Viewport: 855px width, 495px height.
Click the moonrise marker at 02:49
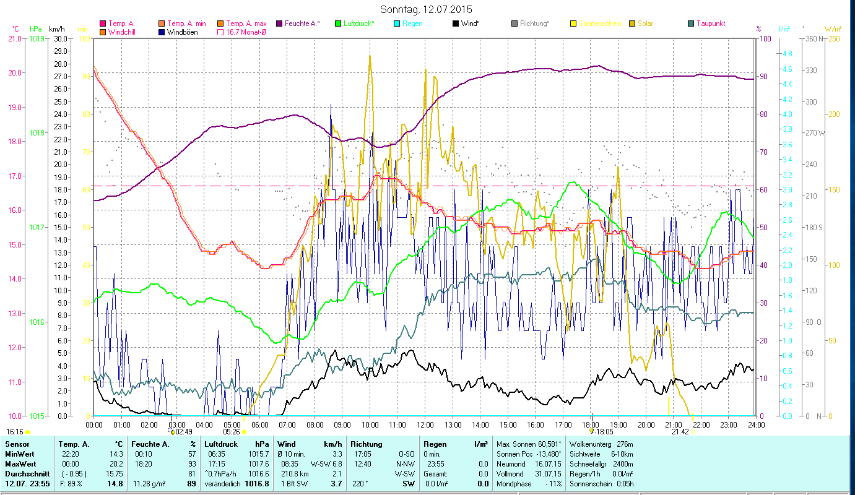173,432
